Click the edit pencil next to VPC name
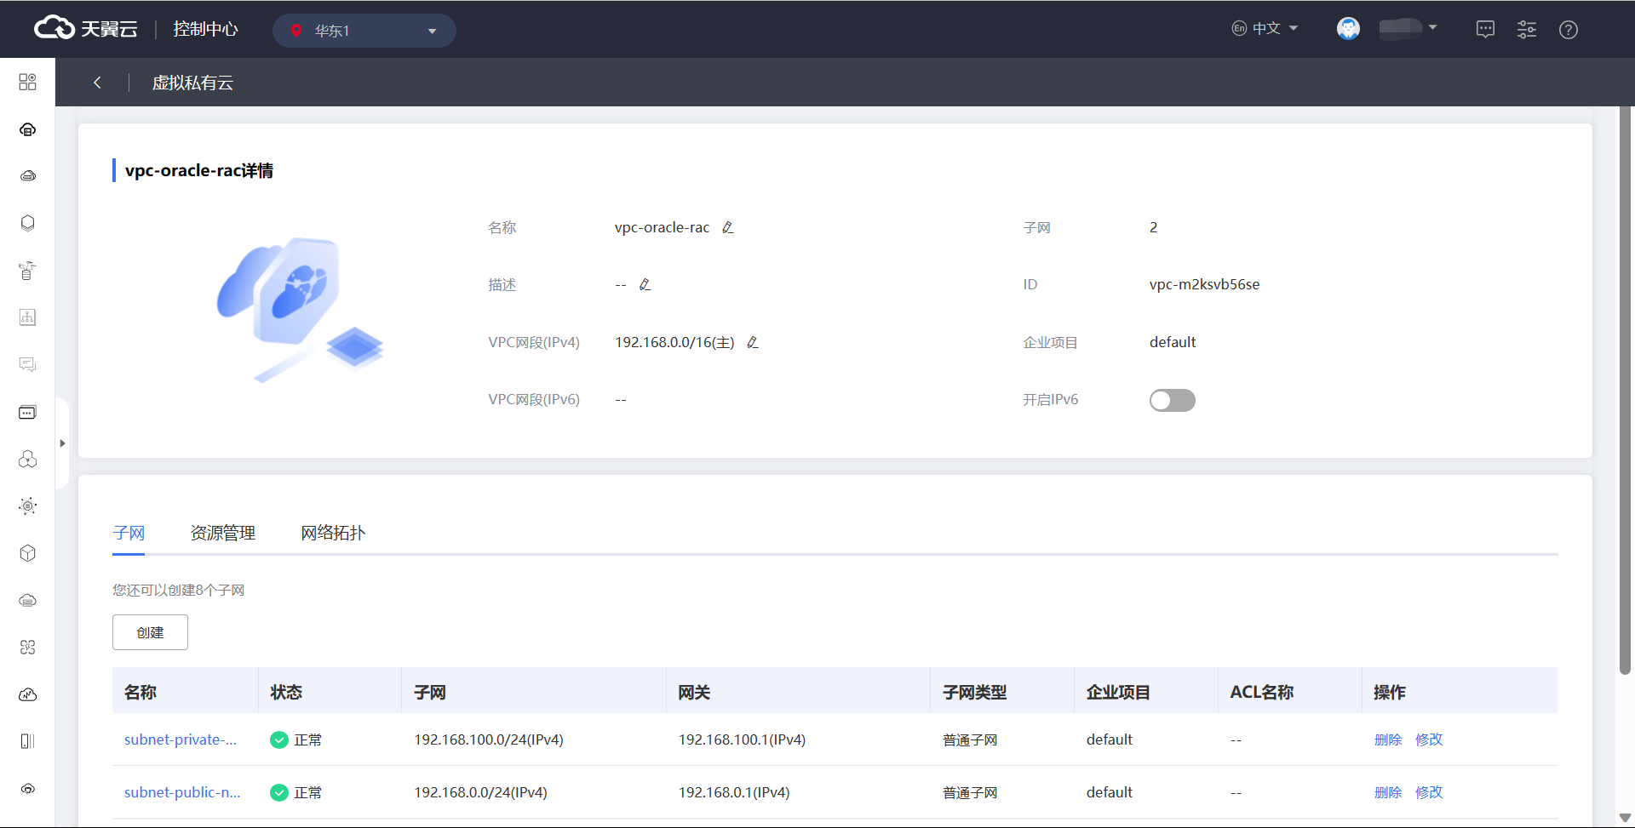The height and width of the screenshot is (828, 1635). [727, 227]
